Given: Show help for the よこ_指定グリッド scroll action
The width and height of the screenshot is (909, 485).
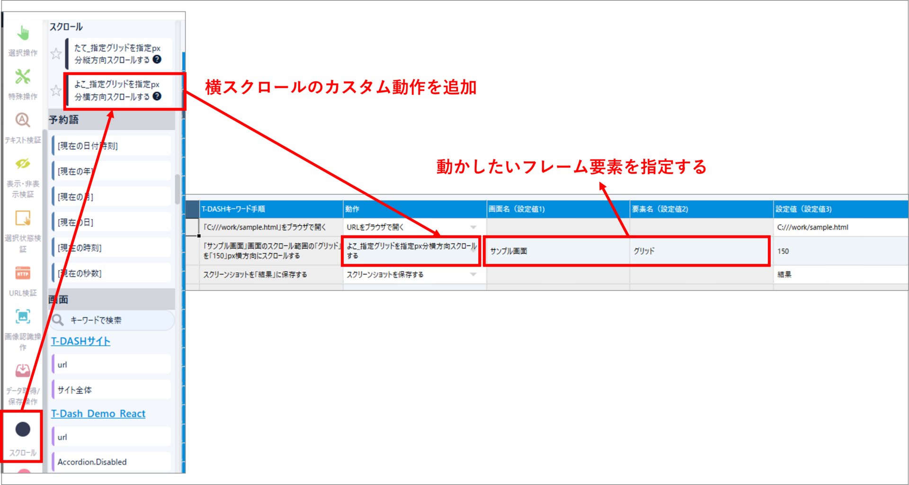Looking at the screenshot, I should click(x=157, y=96).
